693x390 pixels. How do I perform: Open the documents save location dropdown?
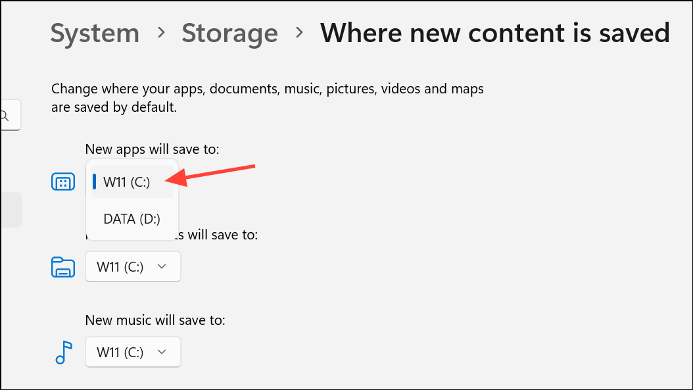pos(133,266)
